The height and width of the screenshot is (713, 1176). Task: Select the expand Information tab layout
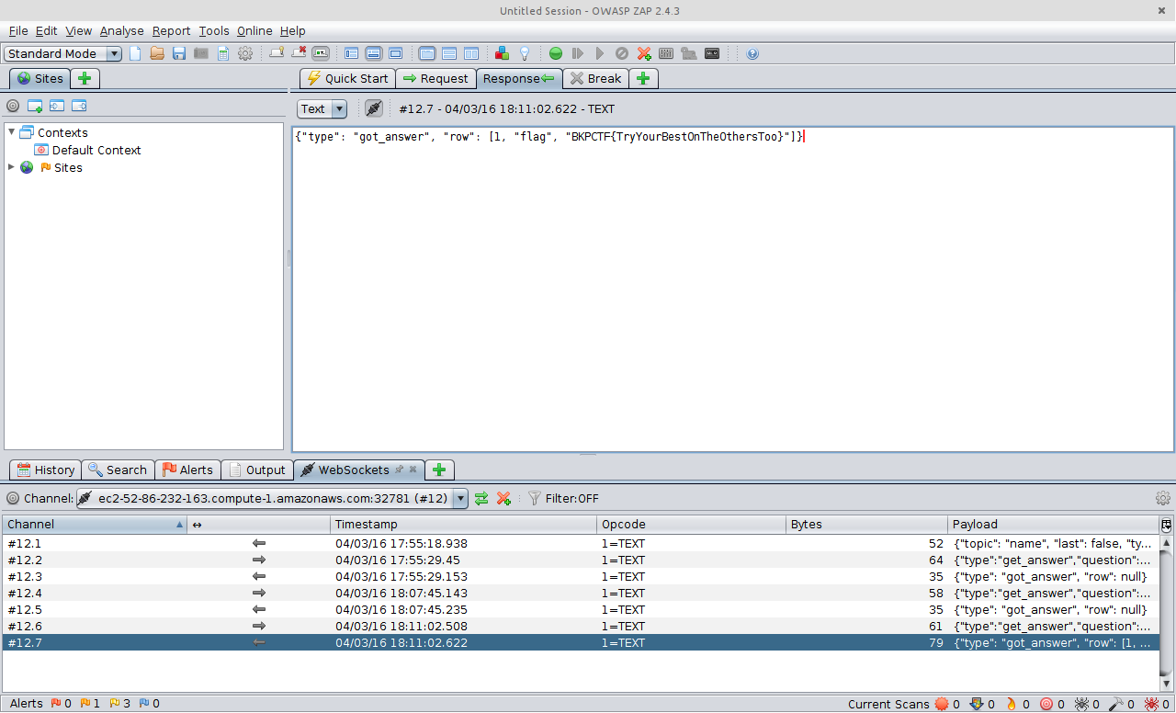pyautogui.click(x=374, y=53)
